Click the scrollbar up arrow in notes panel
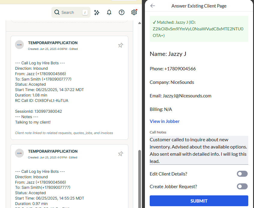Viewport: 254px width, 208px height. 139,23
